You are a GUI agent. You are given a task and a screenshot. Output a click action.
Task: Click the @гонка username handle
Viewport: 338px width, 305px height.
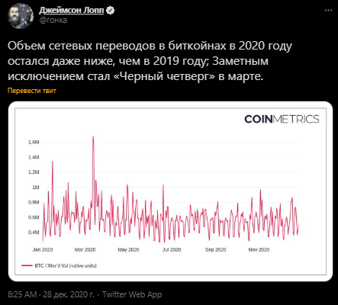point(53,21)
